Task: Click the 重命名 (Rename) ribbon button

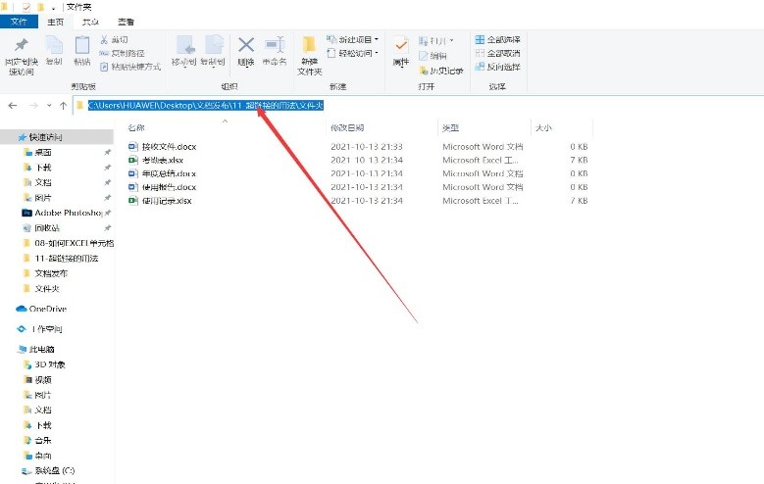Action: [275, 51]
